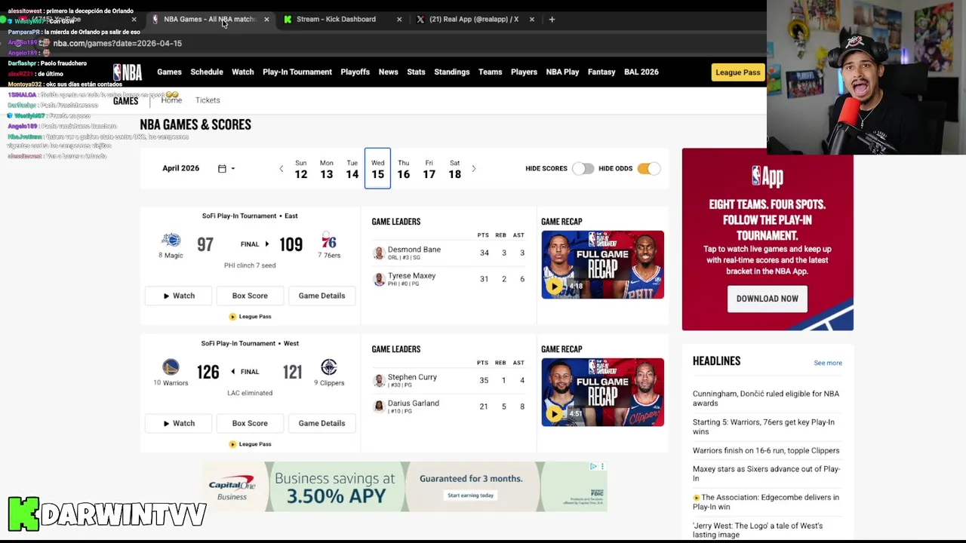Click Darius Garland's player headshot

[x=379, y=407]
